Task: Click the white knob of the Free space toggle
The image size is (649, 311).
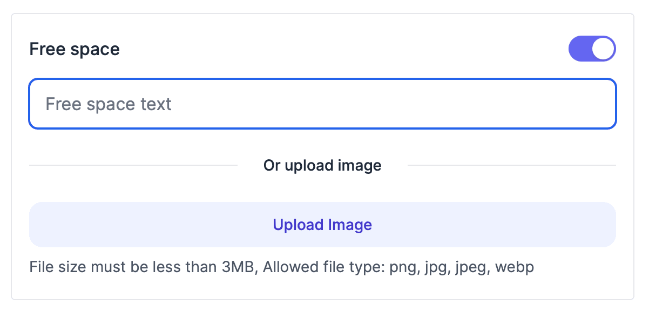Action: (604, 49)
